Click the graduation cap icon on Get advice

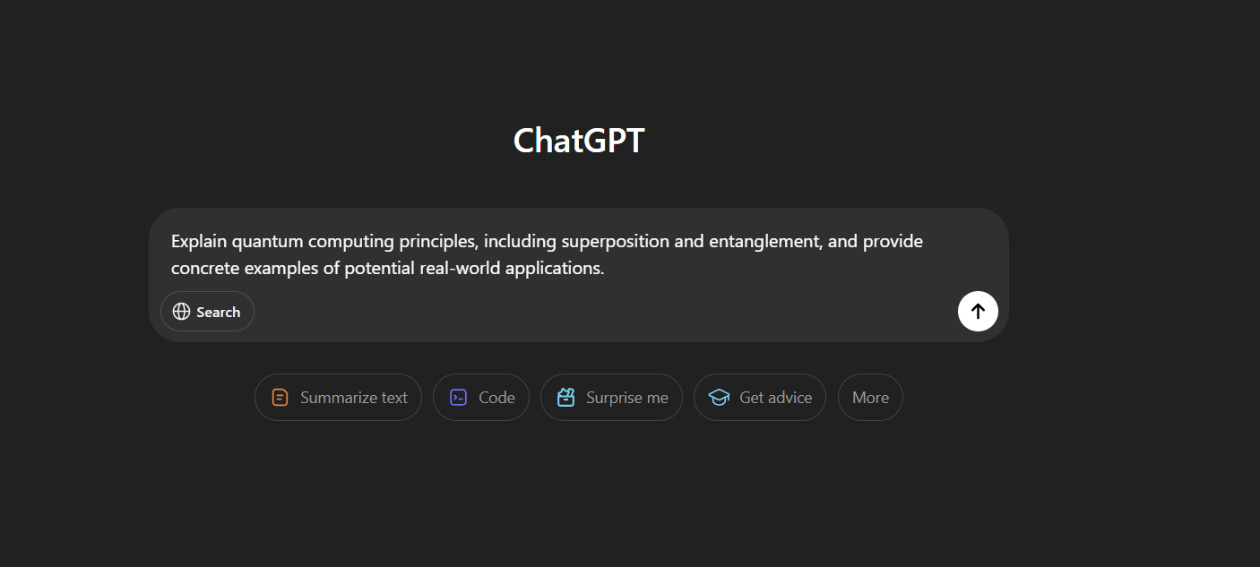[719, 398]
